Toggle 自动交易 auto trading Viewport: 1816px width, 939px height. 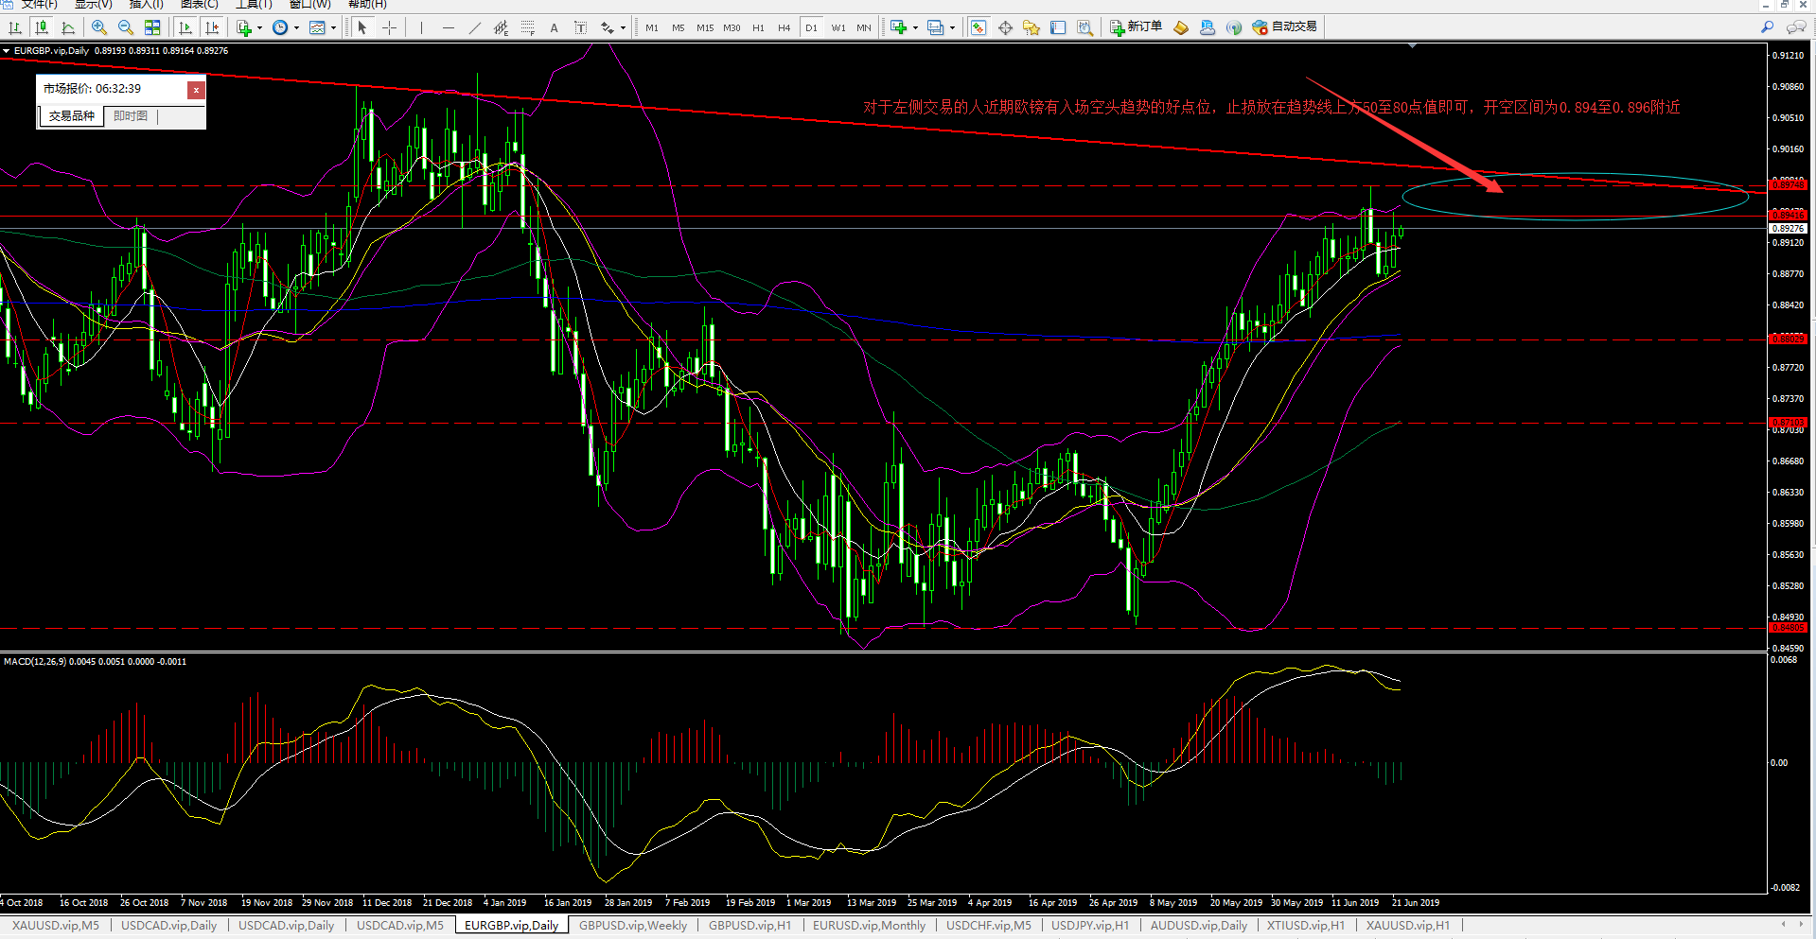tap(1284, 27)
